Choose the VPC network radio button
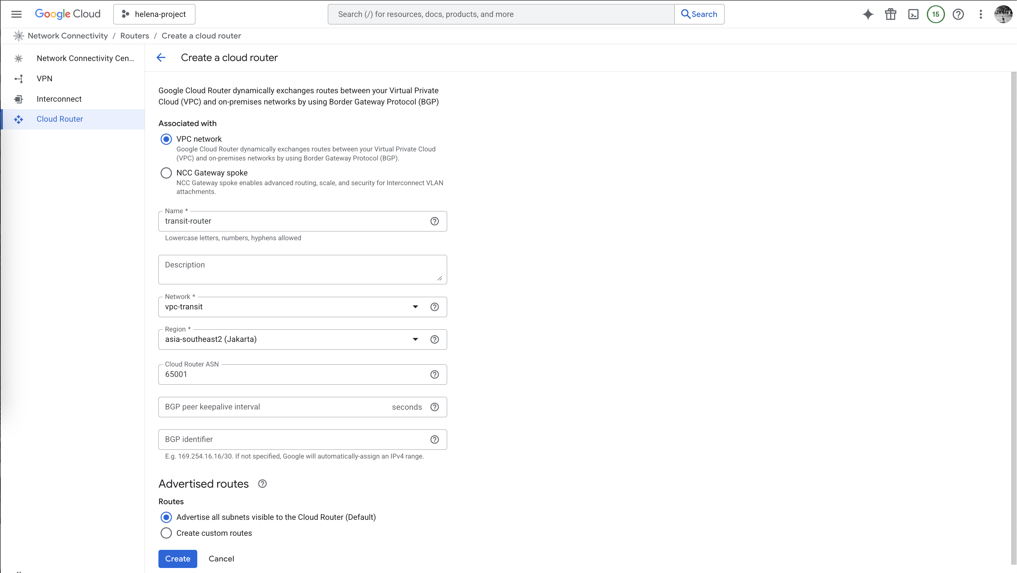Screen dimensions: 1017x573 click(166, 139)
